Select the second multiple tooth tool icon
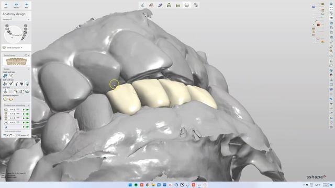 point(11,76)
